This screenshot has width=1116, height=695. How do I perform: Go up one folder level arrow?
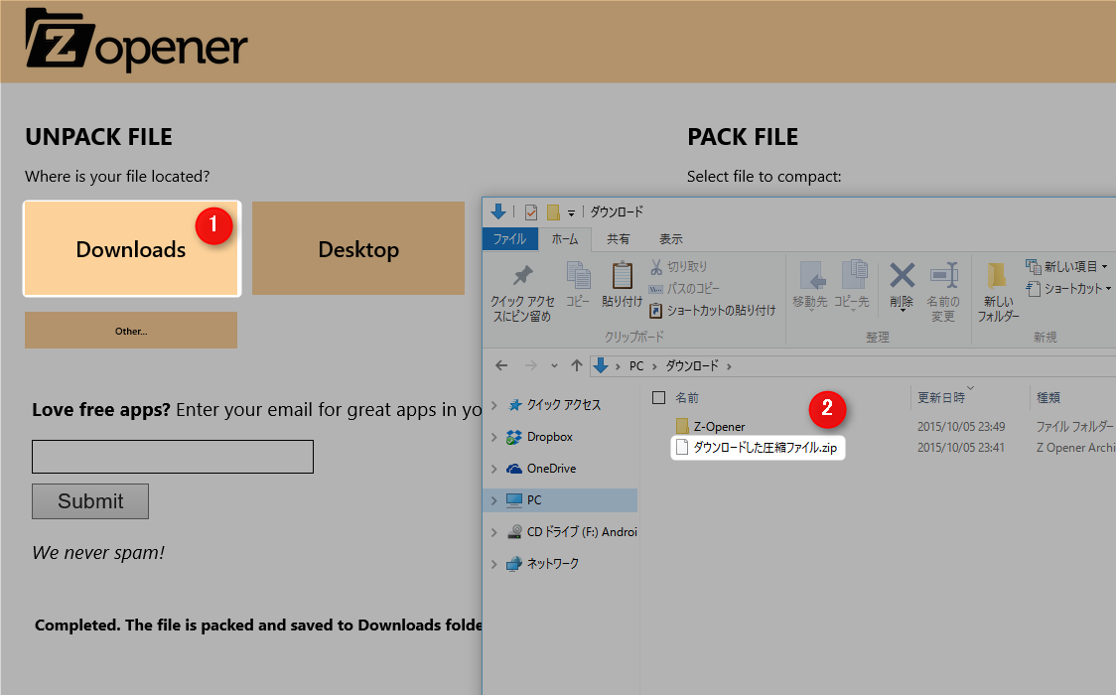point(577,365)
